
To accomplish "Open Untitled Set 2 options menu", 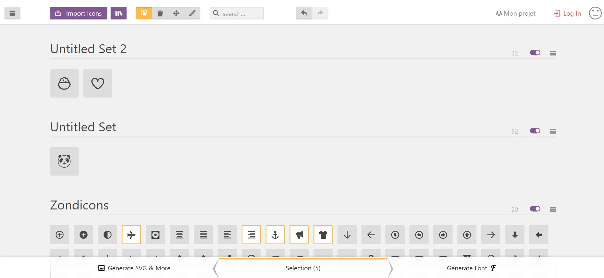I will click(x=553, y=53).
